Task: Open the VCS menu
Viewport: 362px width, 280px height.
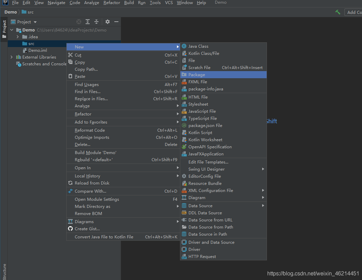Action: pos(169,3)
